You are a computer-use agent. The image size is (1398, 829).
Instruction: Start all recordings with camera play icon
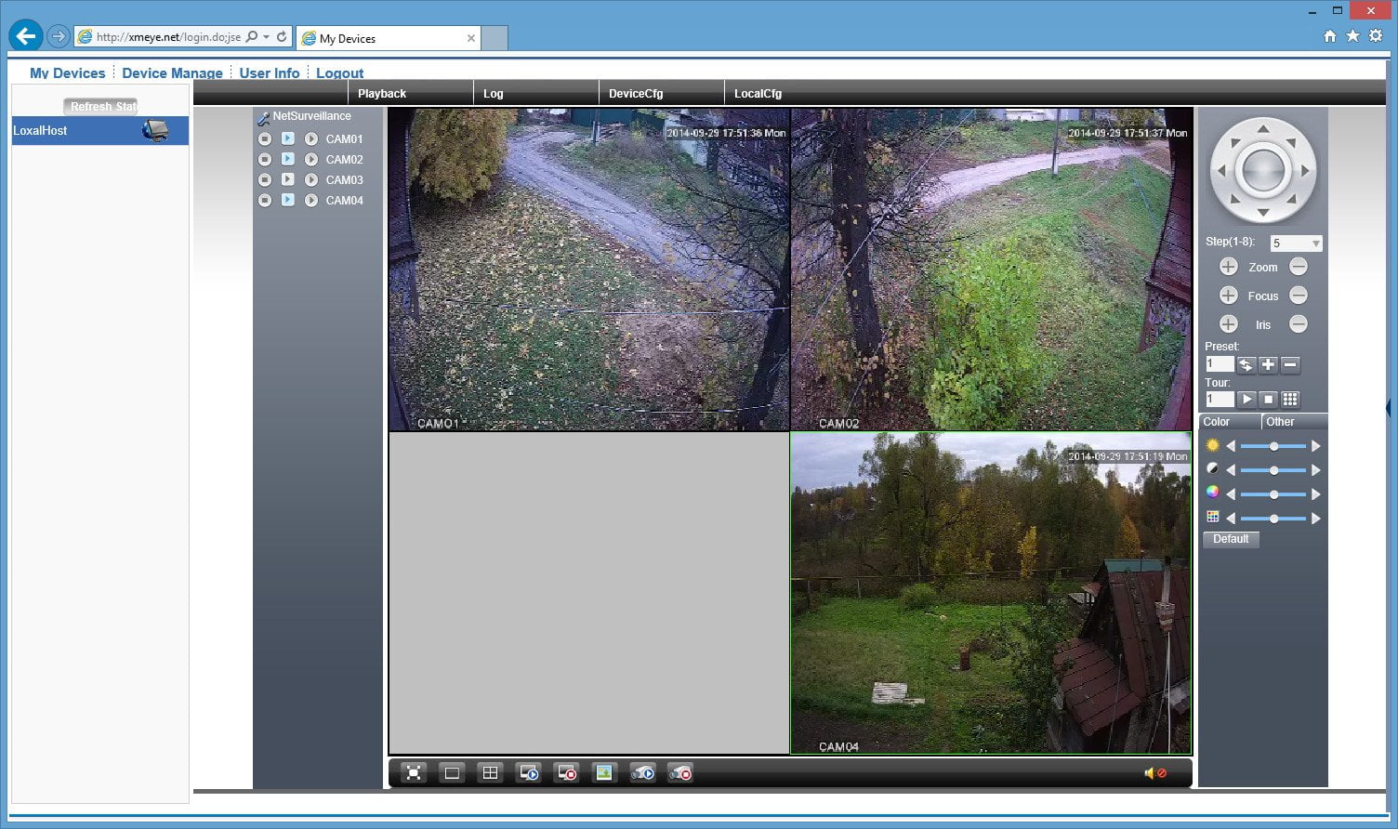[x=642, y=772]
